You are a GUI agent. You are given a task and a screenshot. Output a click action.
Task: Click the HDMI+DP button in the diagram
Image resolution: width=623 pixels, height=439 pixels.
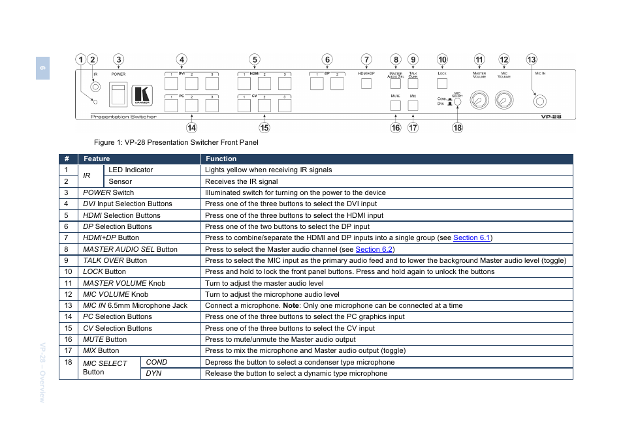tap(366, 83)
